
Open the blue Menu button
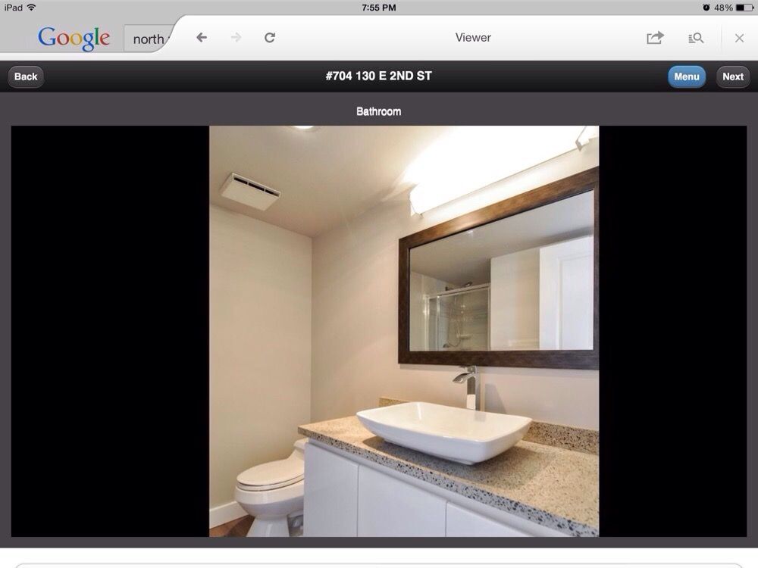point(686,76)
